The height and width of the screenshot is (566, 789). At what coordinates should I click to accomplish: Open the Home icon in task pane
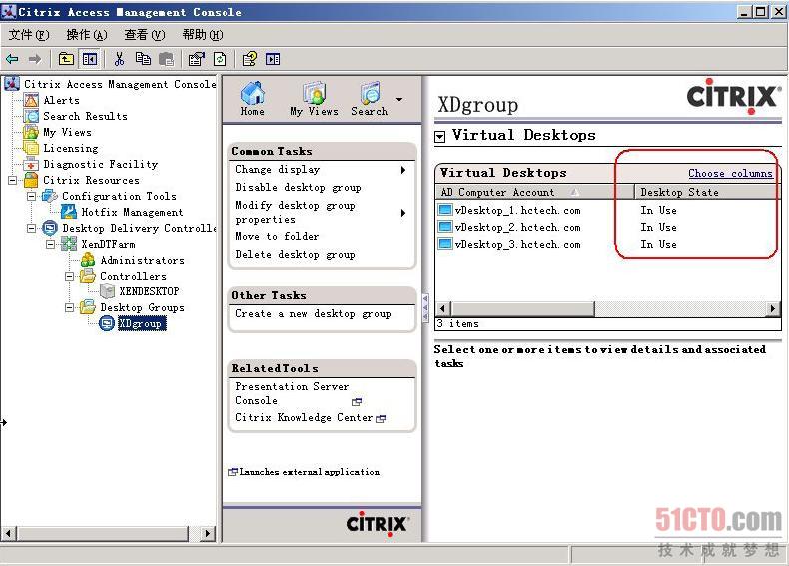pos(252,99)
